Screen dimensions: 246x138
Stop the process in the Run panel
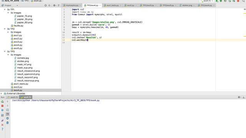2,106
